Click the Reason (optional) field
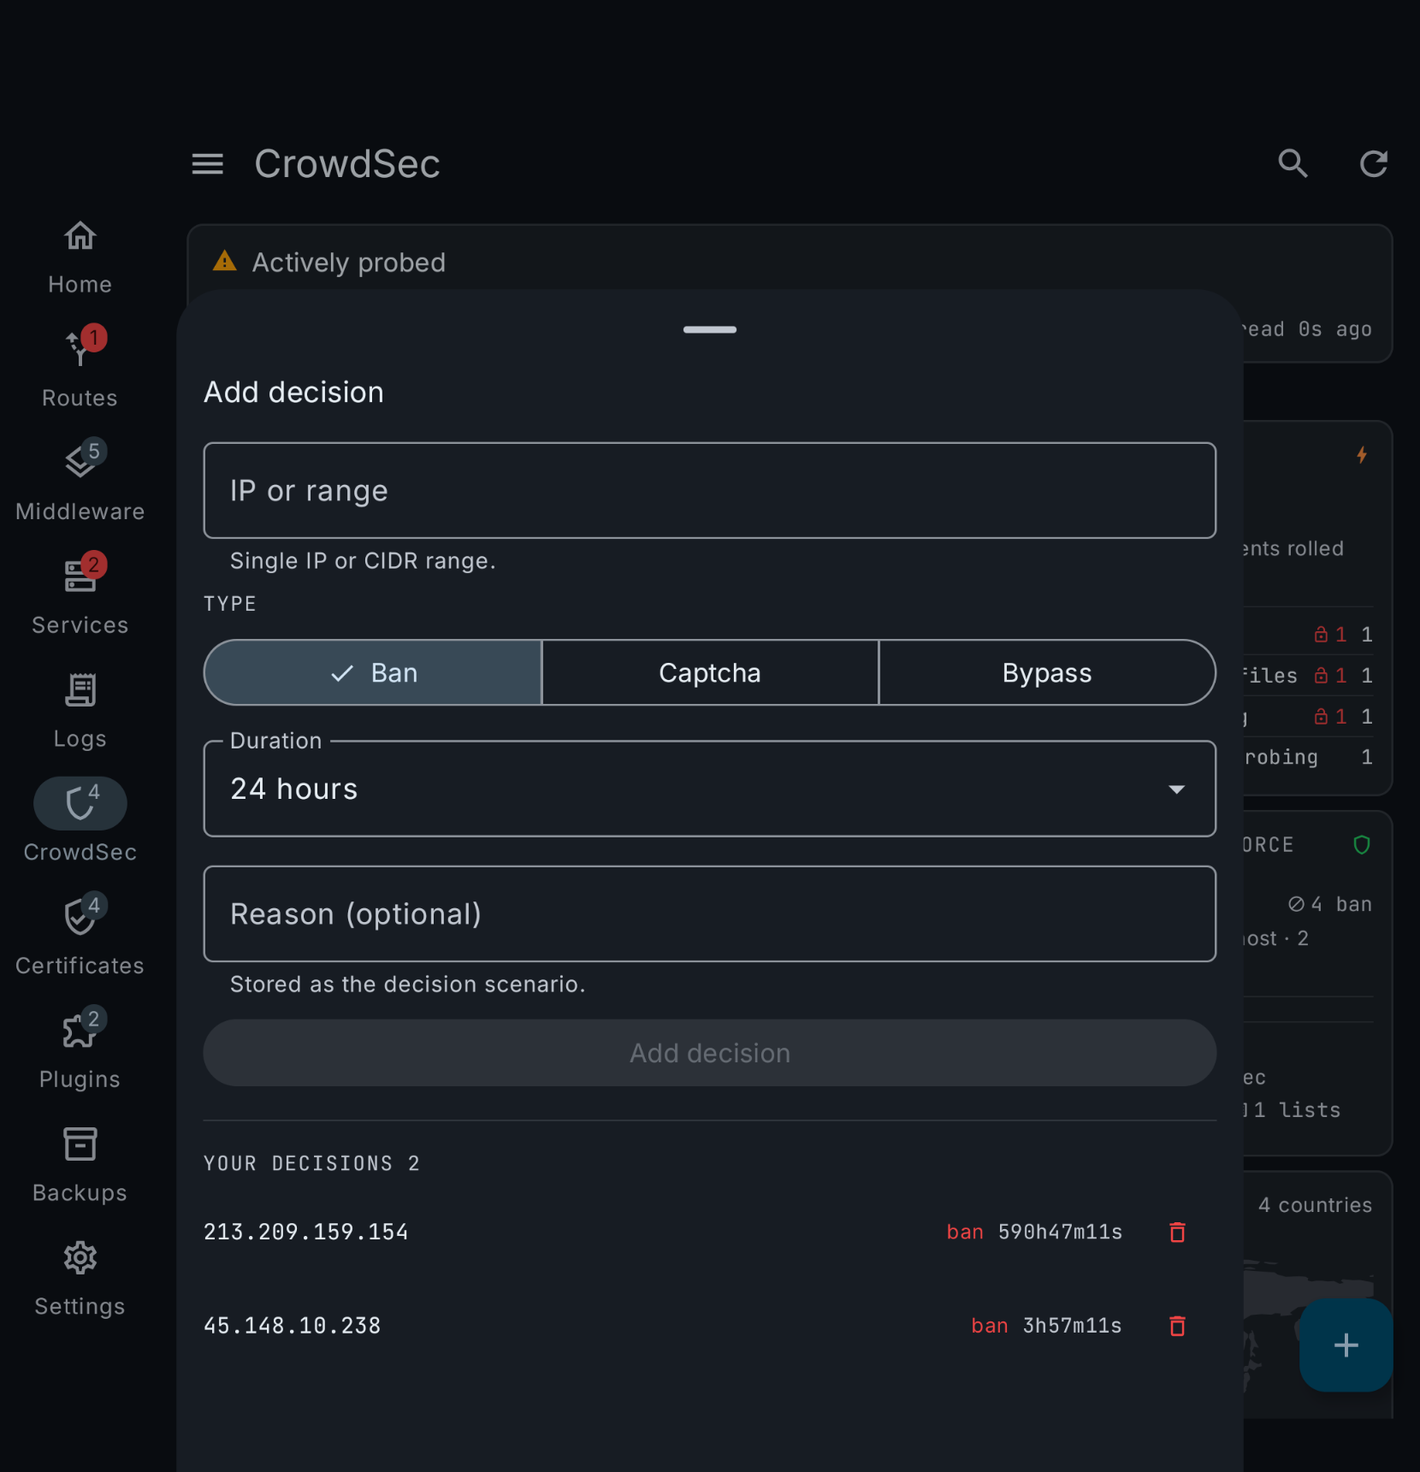 tap(709, 913)
